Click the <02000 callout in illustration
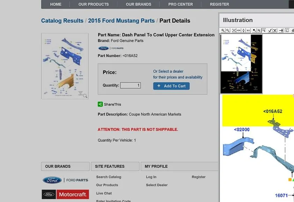The height and width of the screenshot is (202, 294). (x=242, y=130)
